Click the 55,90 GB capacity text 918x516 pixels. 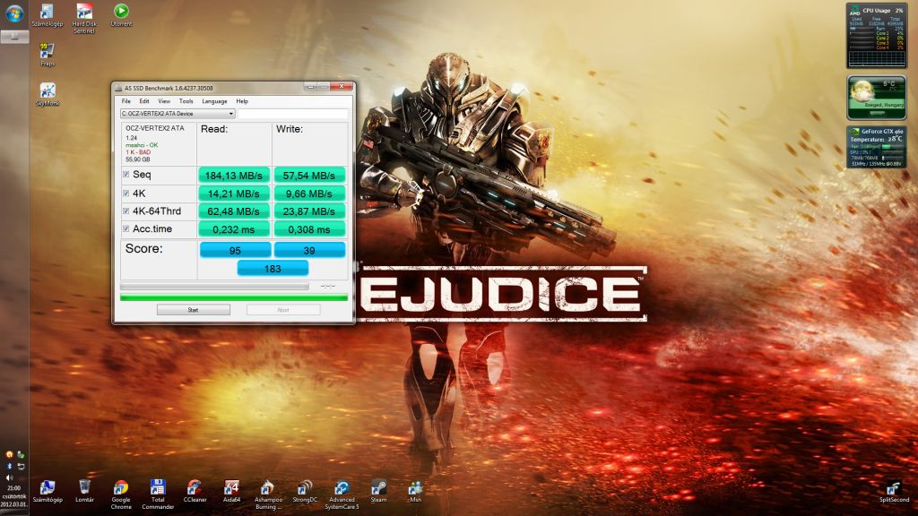click(137, 159)
